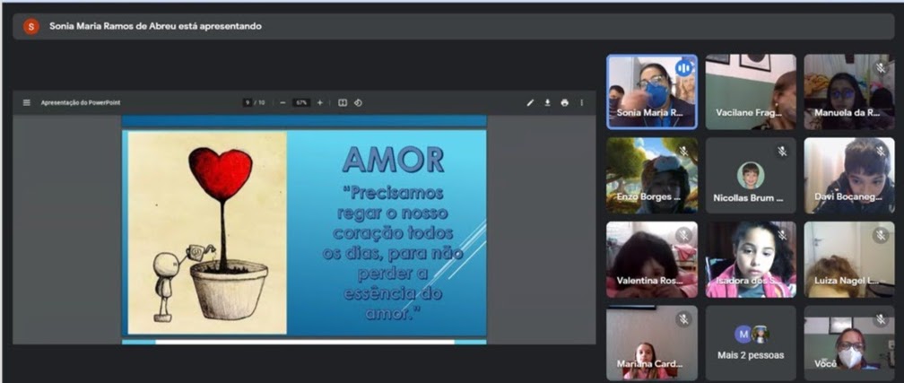
Task: Print the presentation using the printer icon
Action: click(564, 102)
